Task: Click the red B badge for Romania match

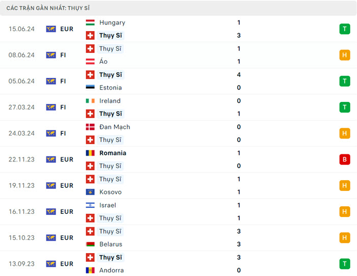Action: coord(345,159)
